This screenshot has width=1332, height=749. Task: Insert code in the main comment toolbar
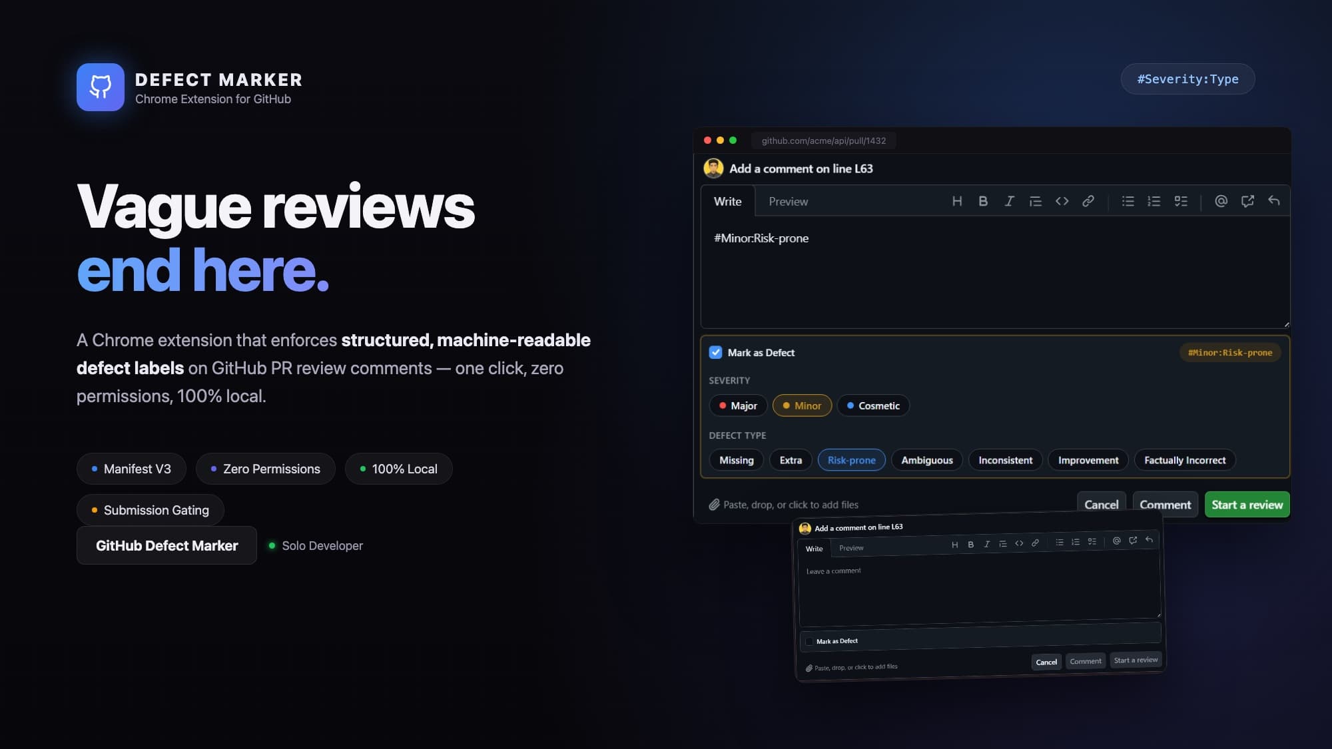click(x=1062, y=201)
